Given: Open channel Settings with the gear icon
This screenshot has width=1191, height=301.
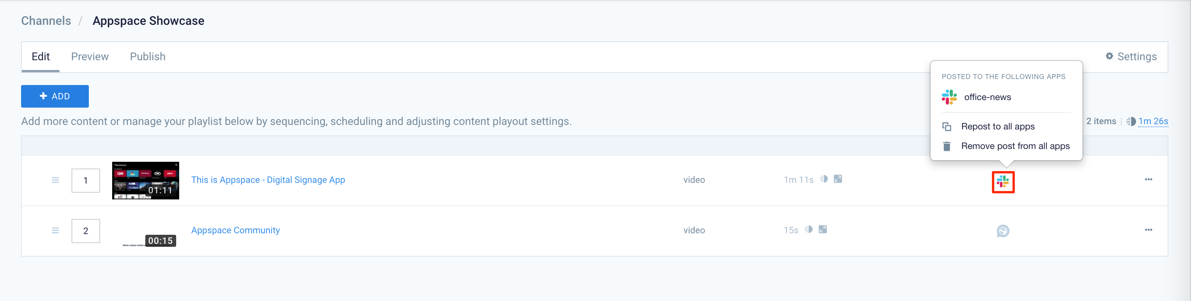Looking at the screenshot, I should pos(1131,56).
